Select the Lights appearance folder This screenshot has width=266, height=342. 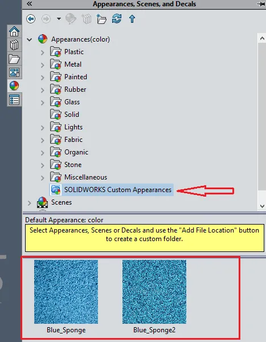(x=73, y=127)
